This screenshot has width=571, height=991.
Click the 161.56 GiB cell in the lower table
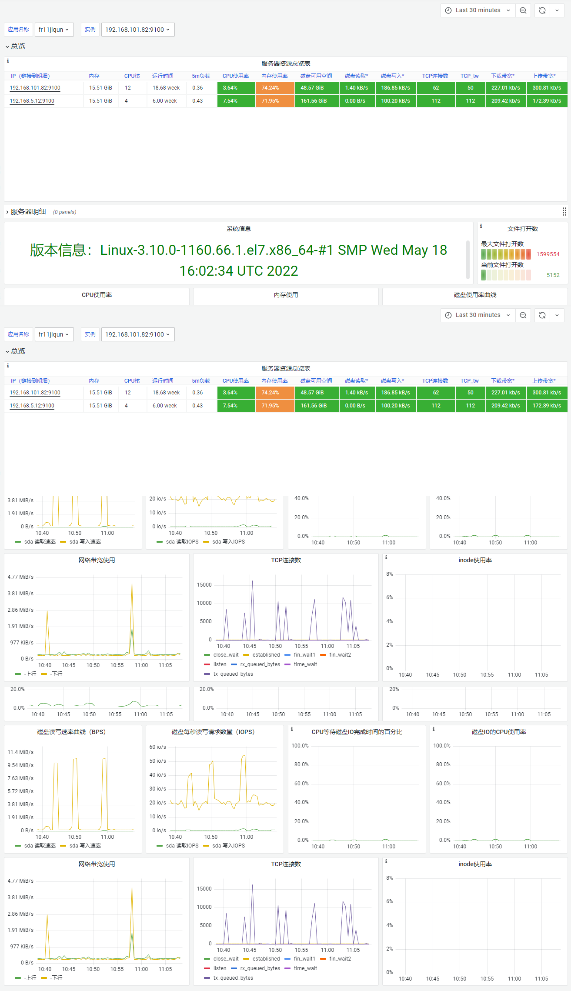click(317, 406)
